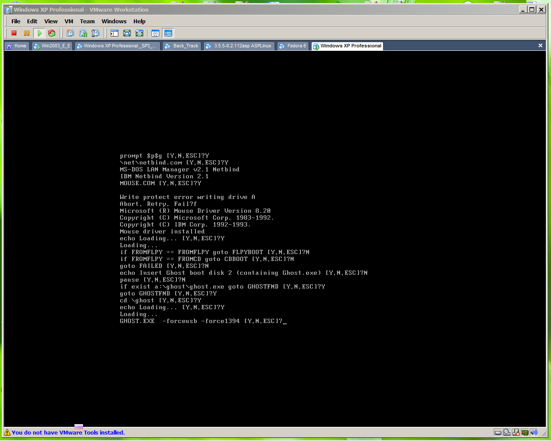Click the disconnected floppy drive status icon
551x441 pixels.
(516, 432)
